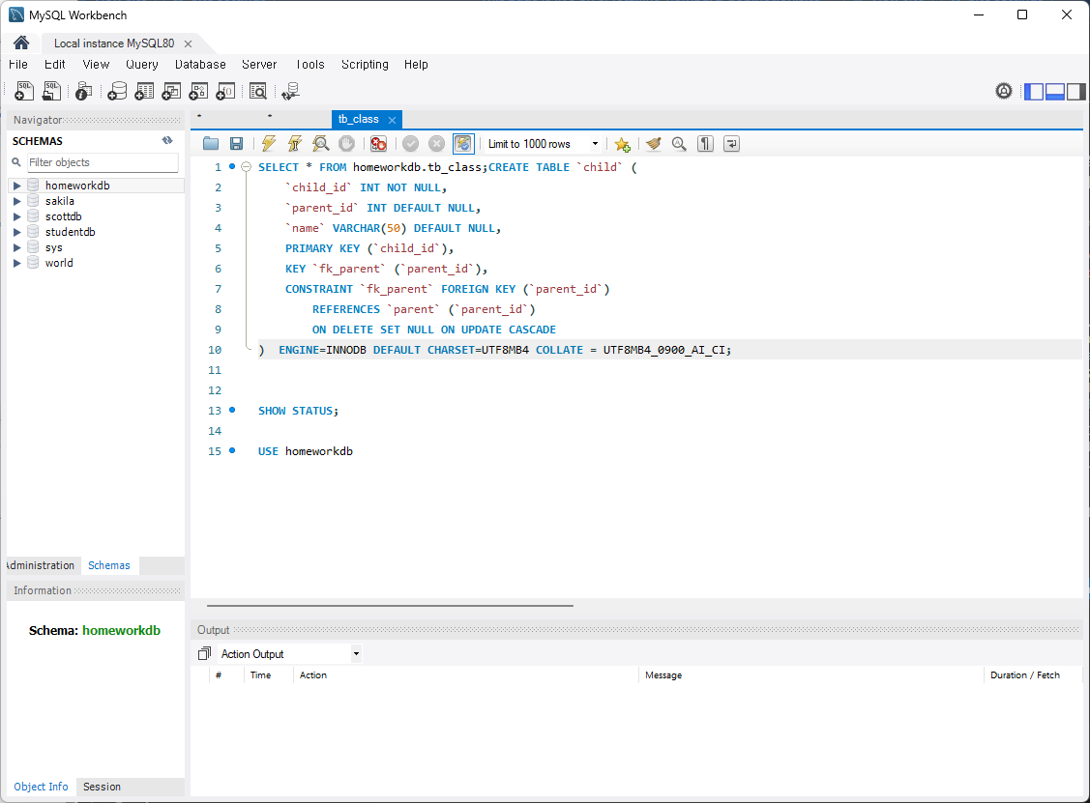This screenshot has height=803, width=1090.
Task: Toggle right sidebar visibility
Action: (1075, 91)
